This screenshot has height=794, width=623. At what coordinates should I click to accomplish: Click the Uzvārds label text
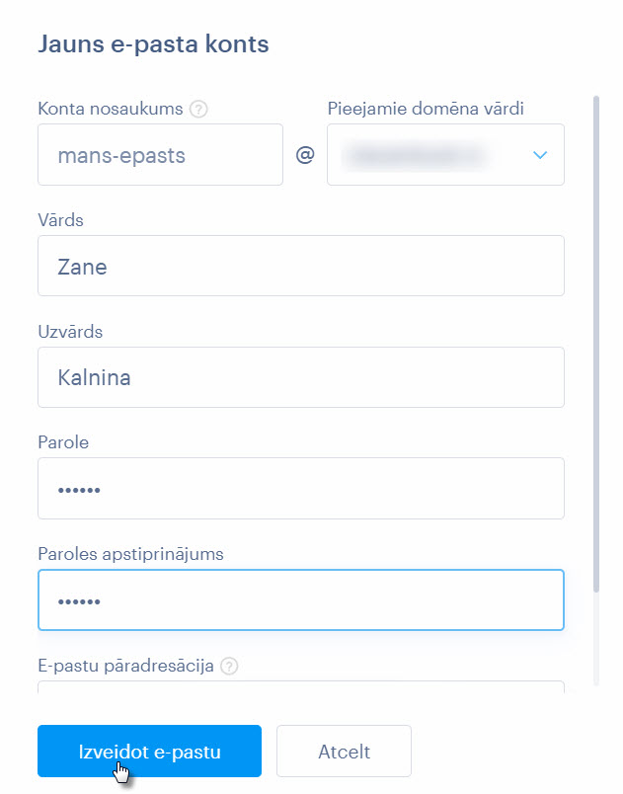pyautogui.click(x=70, y=332)
